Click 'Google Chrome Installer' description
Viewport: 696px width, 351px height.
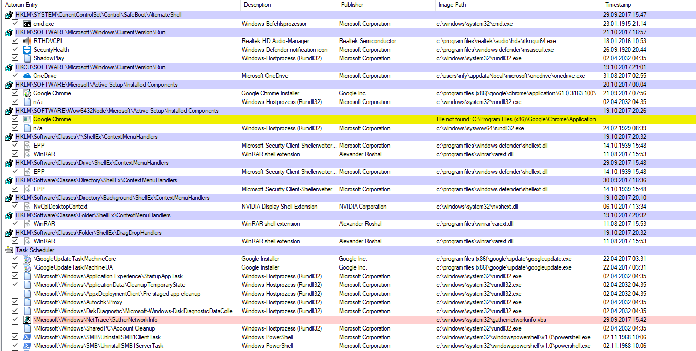coord(271,93)
